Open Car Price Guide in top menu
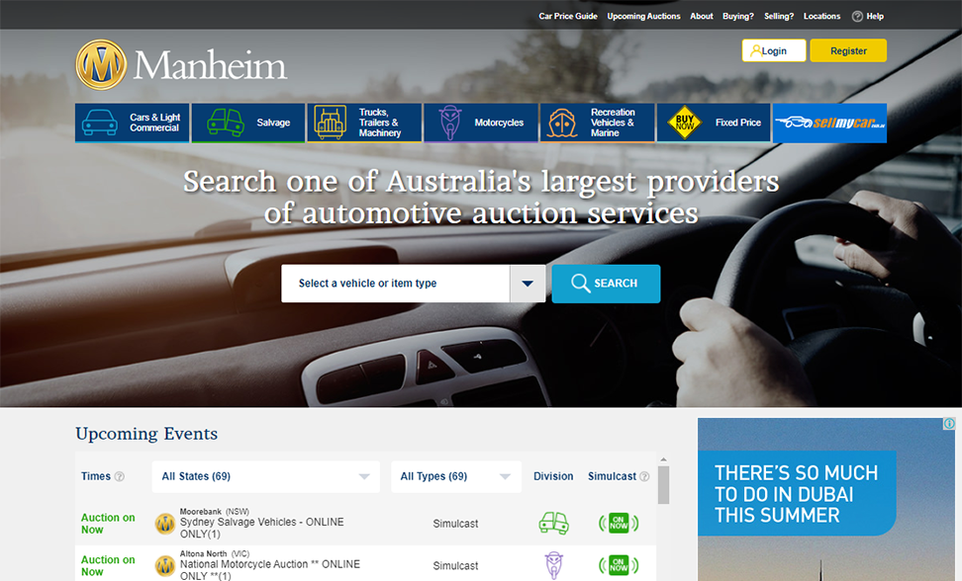This screenshot has width=962, height=581. (567, 16)
